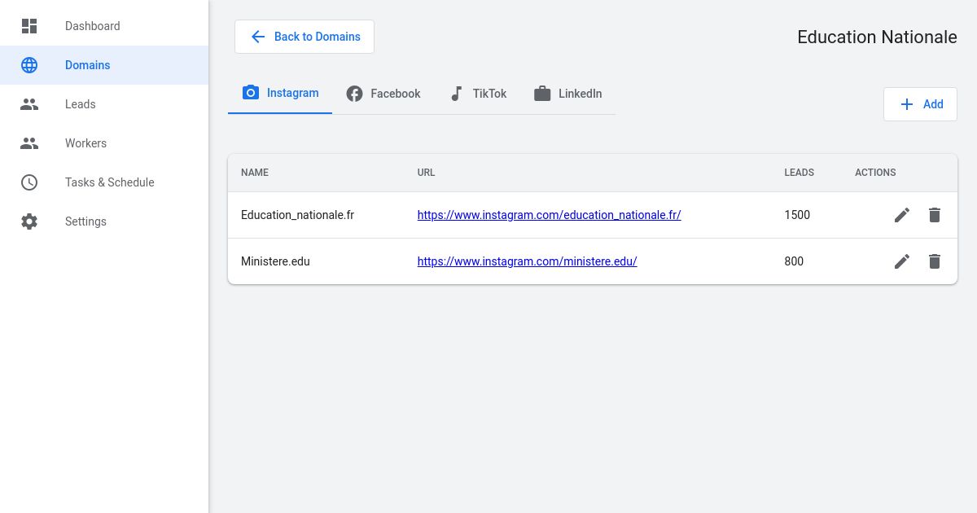This screenshot has height=513, width=977.
Task: Click the Tasks & Schedule clock icon
Action: pyautogui.click(x=29, y=182)
